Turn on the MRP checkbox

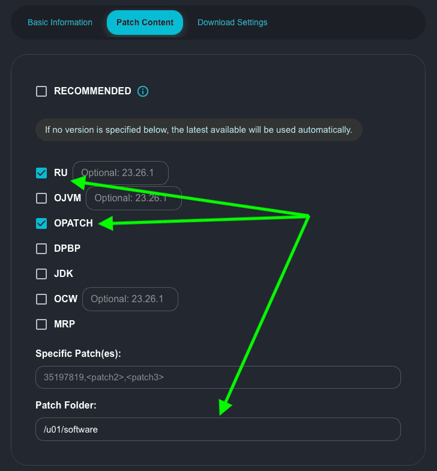click(41, 324)
